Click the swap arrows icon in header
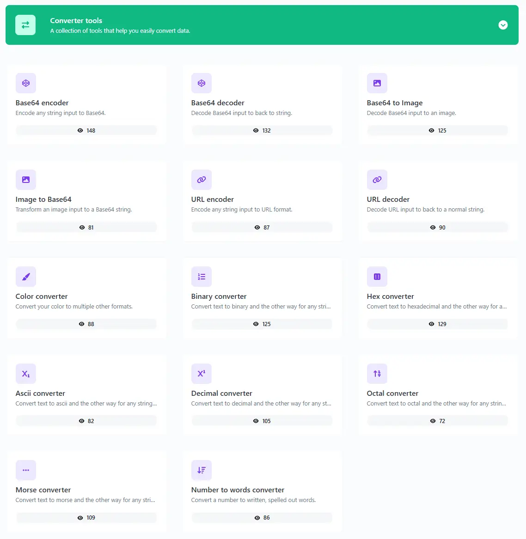The image size is (526, 539). point(25,25)
